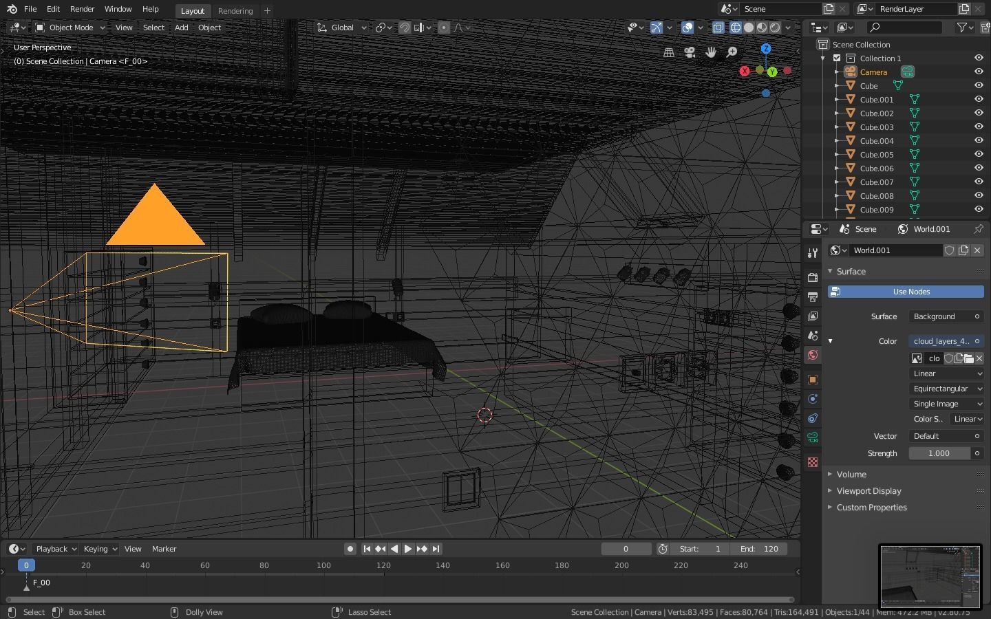Toggle proportional editing button
Viewport: 991px width, 619px height.
[x=444, y=28]
